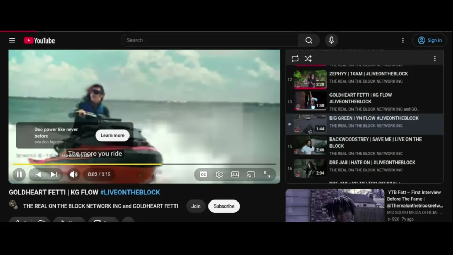Cast the video with the cast icon
453x255 pixels.
251,174
